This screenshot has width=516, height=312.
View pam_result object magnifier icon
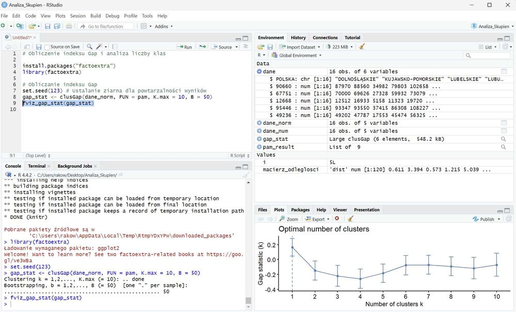click(504, 147)
